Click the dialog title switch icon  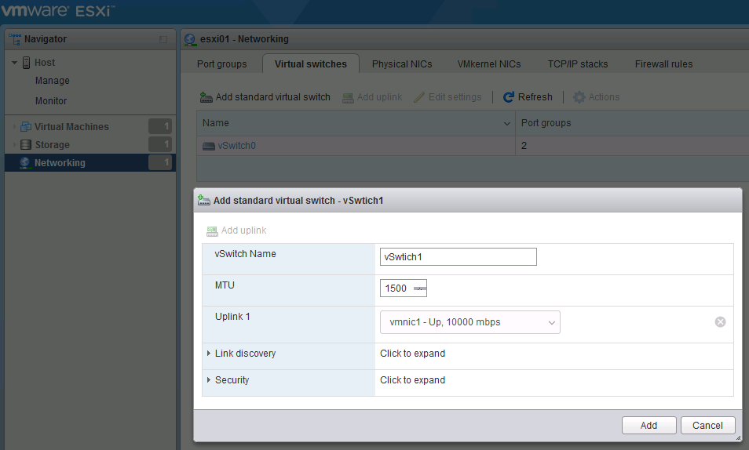point(204,201)
